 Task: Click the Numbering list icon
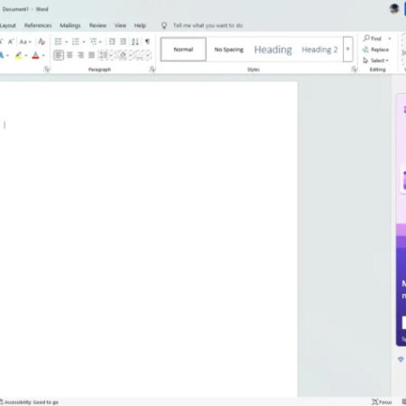pyautogui.click(x=76, y=42)
